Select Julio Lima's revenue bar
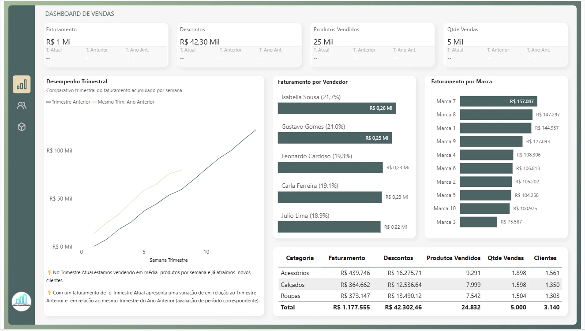Image resolution: width=585 pixels, height=331 pixels. tap(329, 227)
